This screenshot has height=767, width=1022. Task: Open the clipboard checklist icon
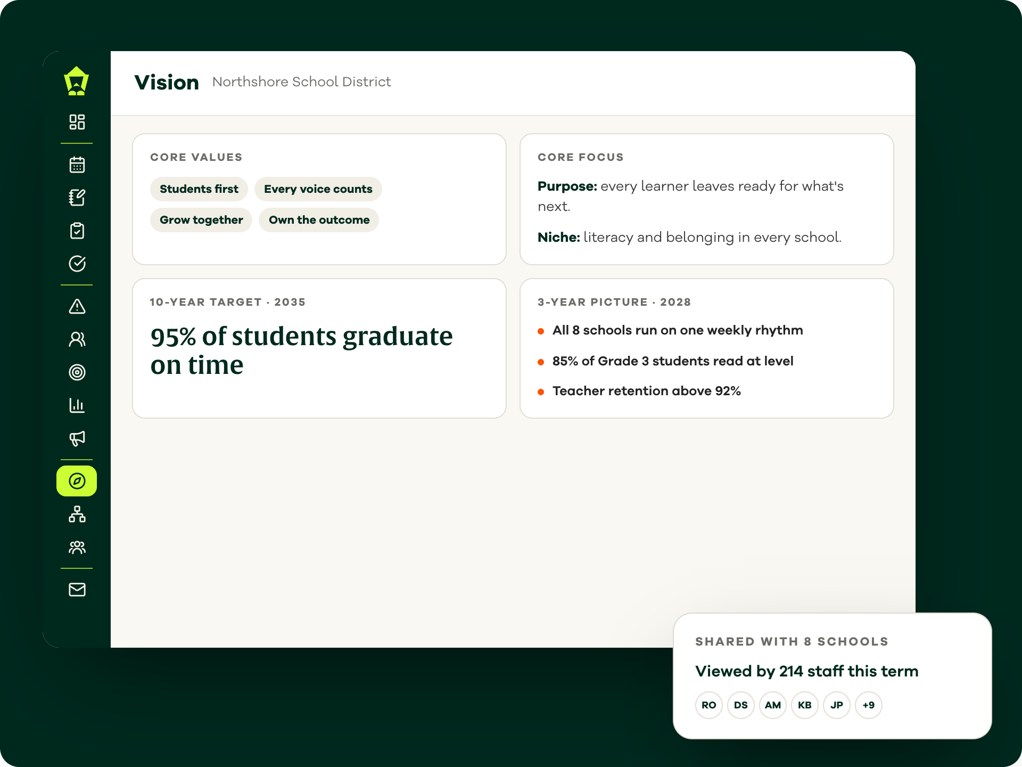77,231
